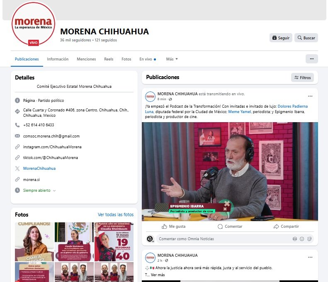Open the emoji picker in comment box
Viewport: 328px width, 282px height.
tap(302, 239)
